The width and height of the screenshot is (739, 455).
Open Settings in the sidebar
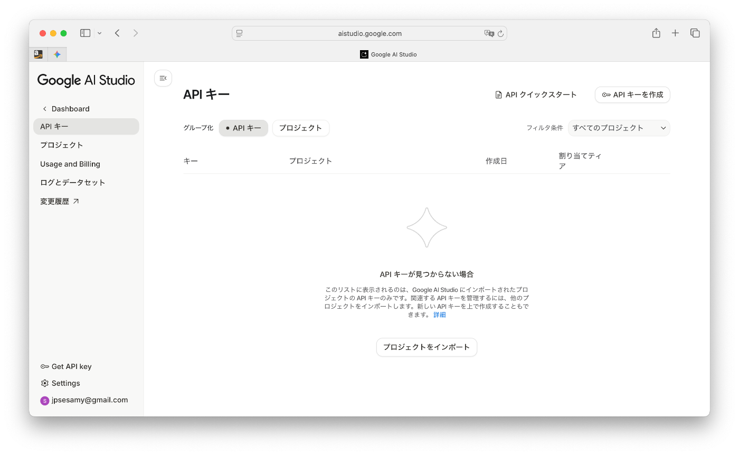click(x=61, y=383)
